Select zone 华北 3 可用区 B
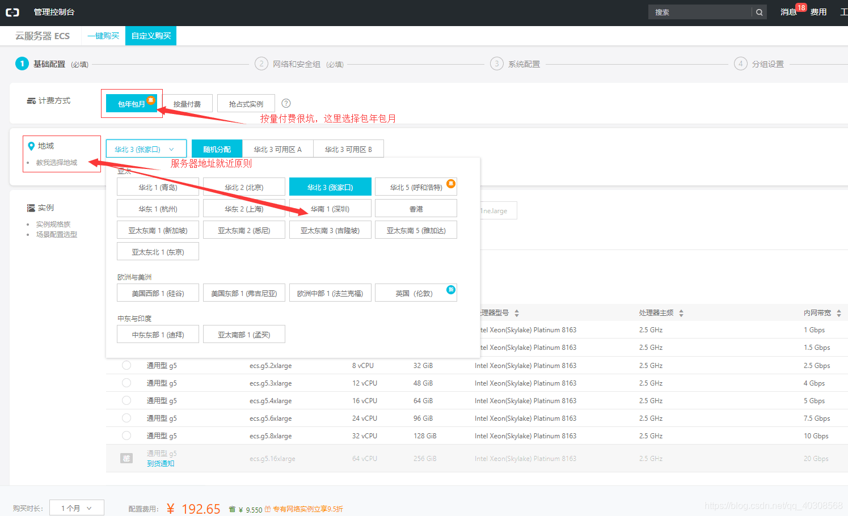The width and height of the screenshot is (848, 516). tap(348, 149)
